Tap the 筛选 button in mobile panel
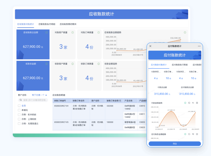 (x=175, y=144)
